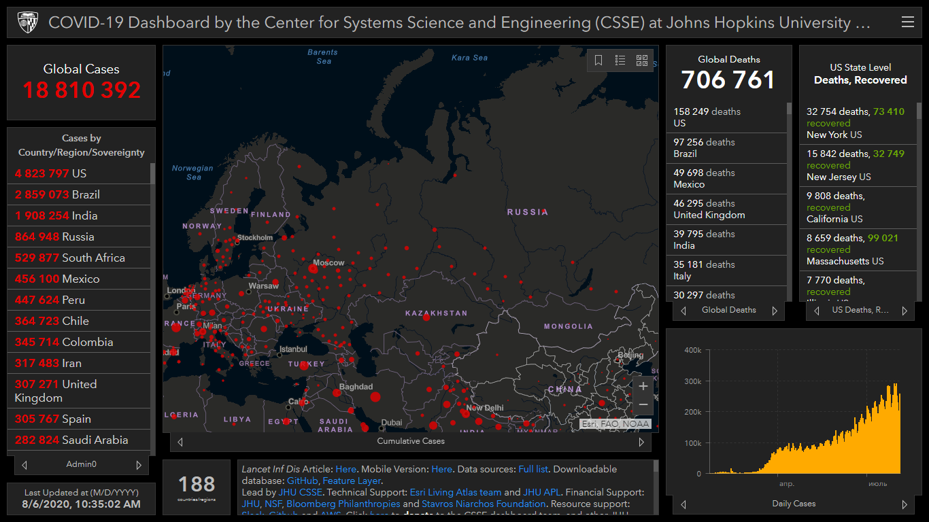Screen dimensions: 929x522
Task: Open the basemap gallery
Action: pos(642,60)
